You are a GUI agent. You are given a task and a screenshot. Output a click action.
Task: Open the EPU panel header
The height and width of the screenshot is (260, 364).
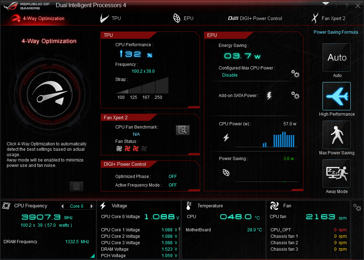tap(228, 35)
